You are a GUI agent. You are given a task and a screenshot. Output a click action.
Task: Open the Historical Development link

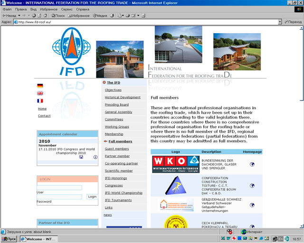tap(123, 97)
